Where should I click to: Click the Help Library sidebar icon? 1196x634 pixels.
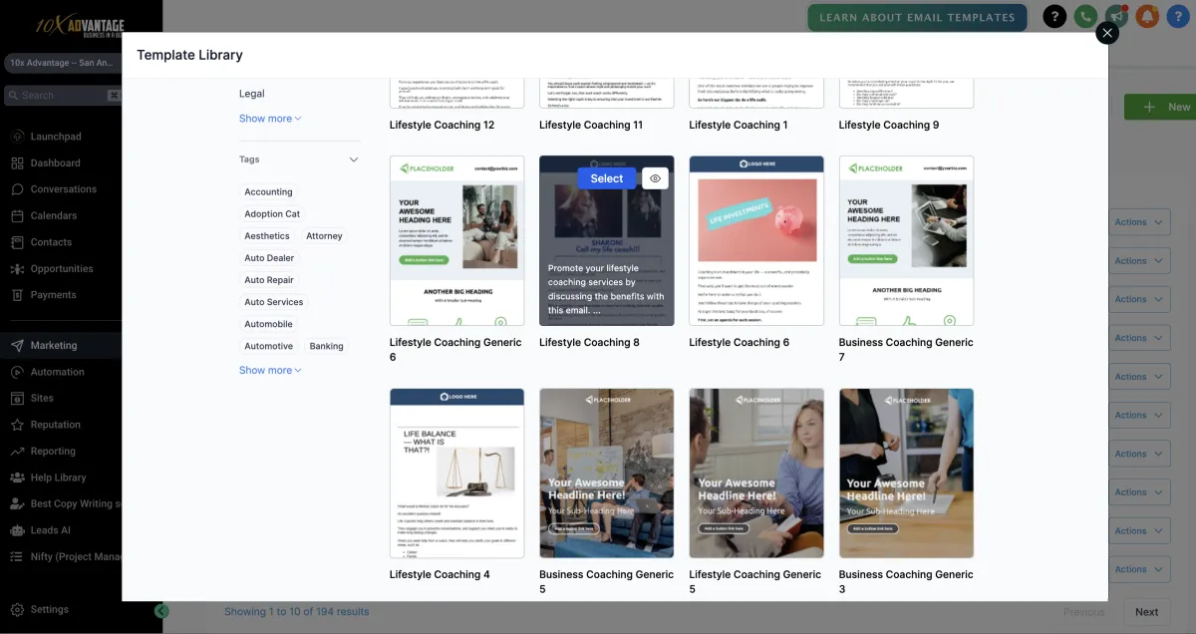click(17, 477)
